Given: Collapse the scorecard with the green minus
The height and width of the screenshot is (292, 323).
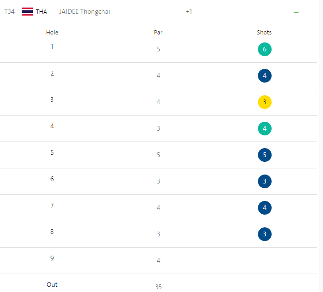Looking at the screenshot, I should pos(296,12).
